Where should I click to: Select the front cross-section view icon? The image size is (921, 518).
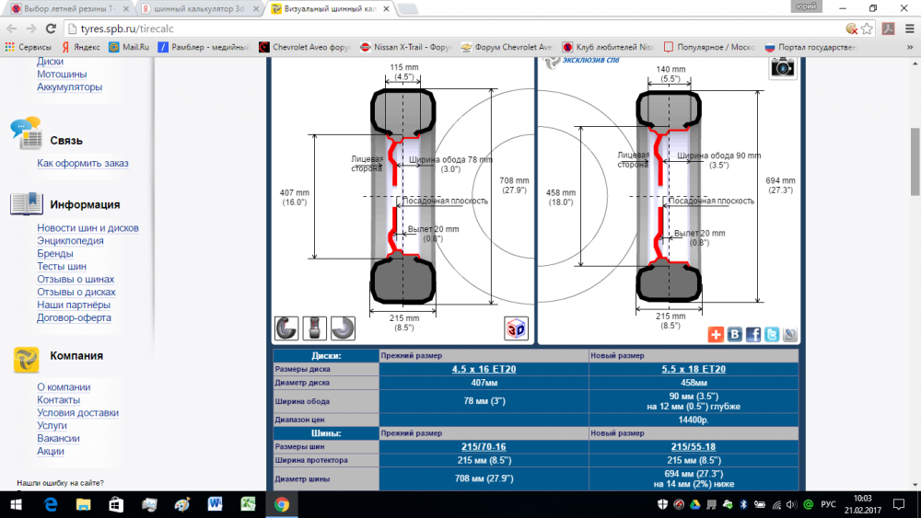coord(315,328)
